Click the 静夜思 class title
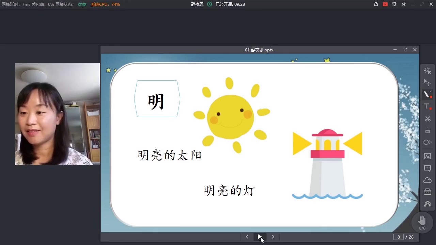This screenshot has width=436, height=245. click(x=197, y=4)
